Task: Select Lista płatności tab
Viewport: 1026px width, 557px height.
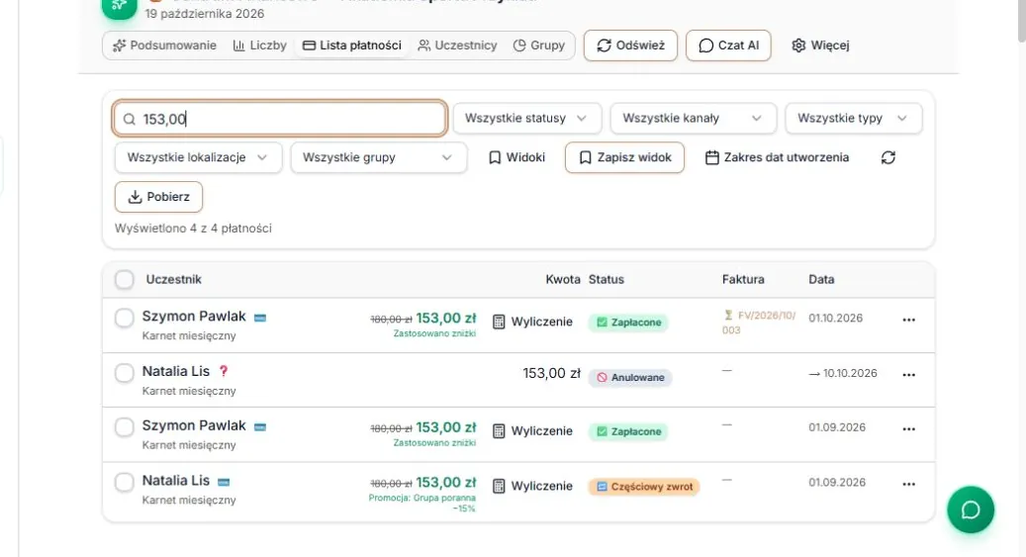Action: pyautogui.click(x=352, y=46)
